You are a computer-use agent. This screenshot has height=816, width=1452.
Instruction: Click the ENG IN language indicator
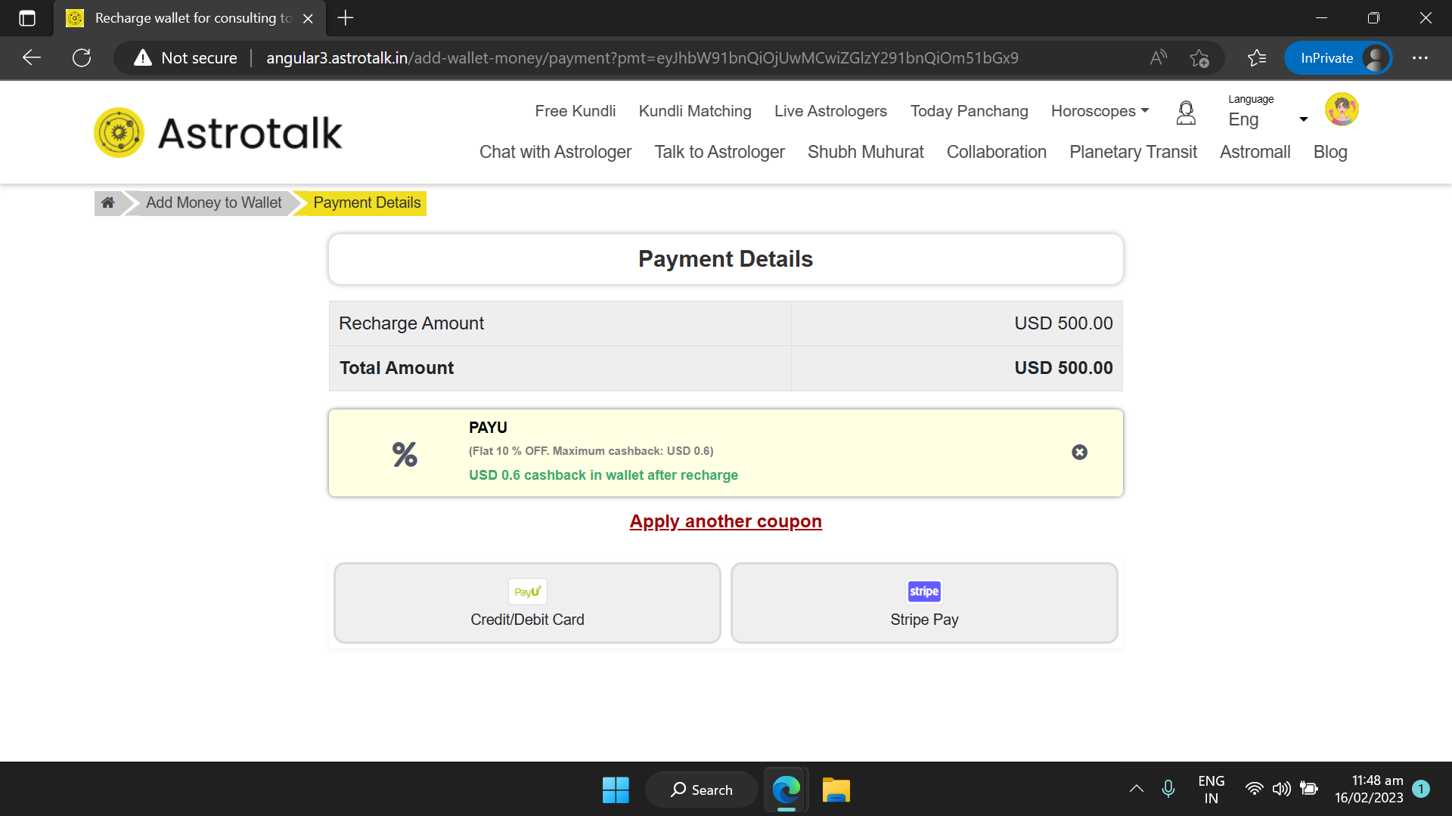[1212, 789]
